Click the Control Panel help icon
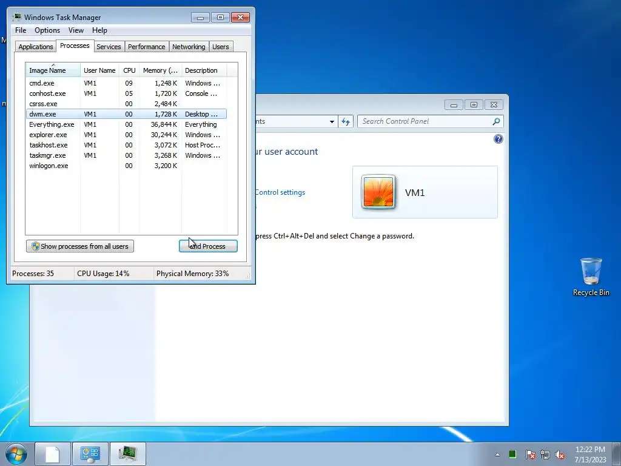Image resolution: width=621 pixels, height=466 pixels. (498, 139)
